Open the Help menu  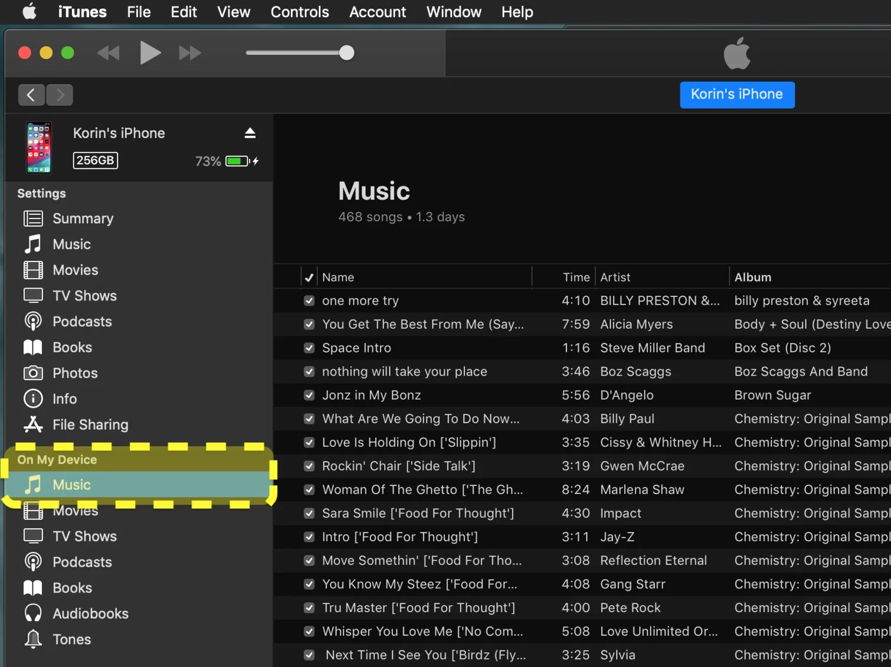517,12
